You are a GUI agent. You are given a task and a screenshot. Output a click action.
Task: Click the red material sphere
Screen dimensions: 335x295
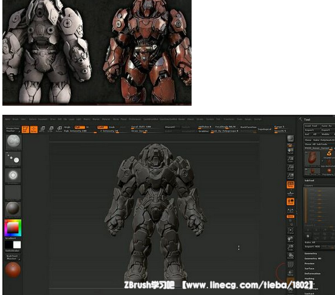click(x=13, y=270)
